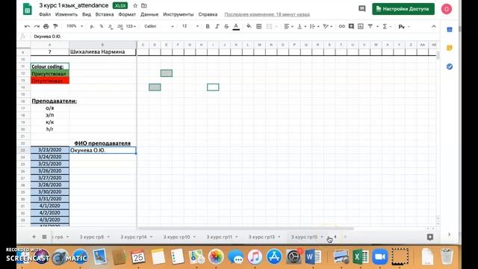The height and width of the screenshot is (269, 478).
Task: Toggle italic formatting
Action: click(217, 27)
